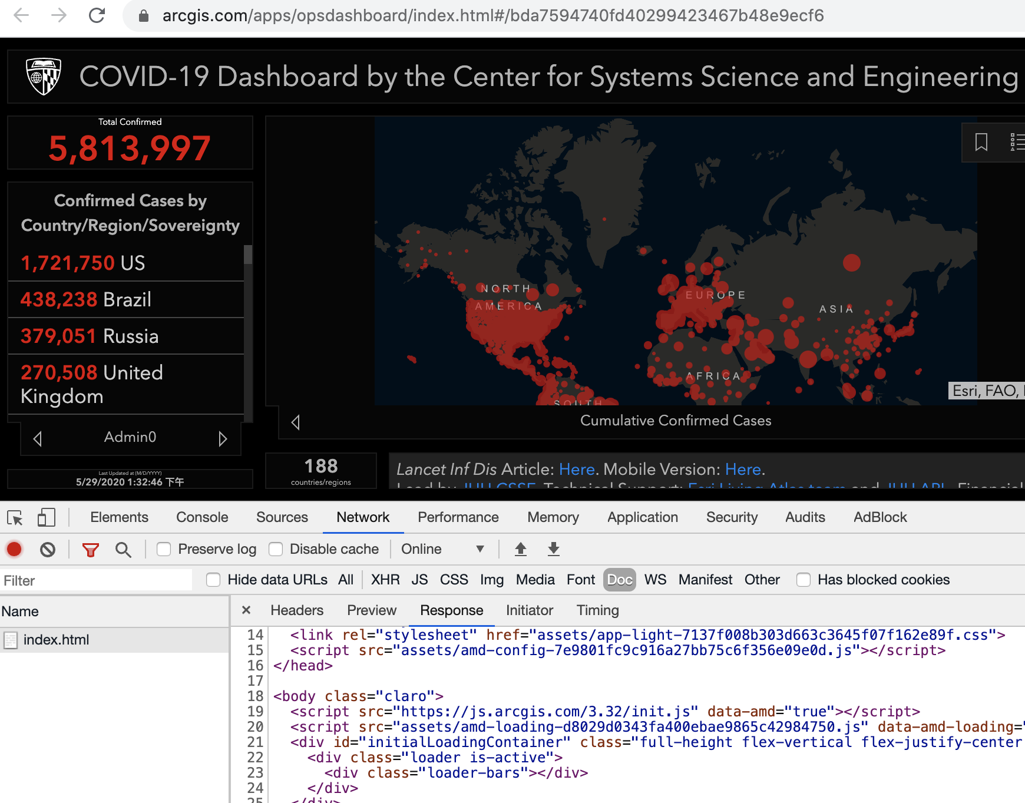Toggle the device toolbar icon
The width and height of the screenshot is (1025, 803).
click(x=47, y=518)
